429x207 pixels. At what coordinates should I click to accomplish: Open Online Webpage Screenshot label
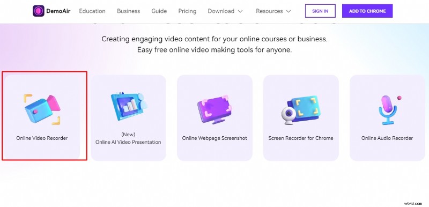click(214, 138)
